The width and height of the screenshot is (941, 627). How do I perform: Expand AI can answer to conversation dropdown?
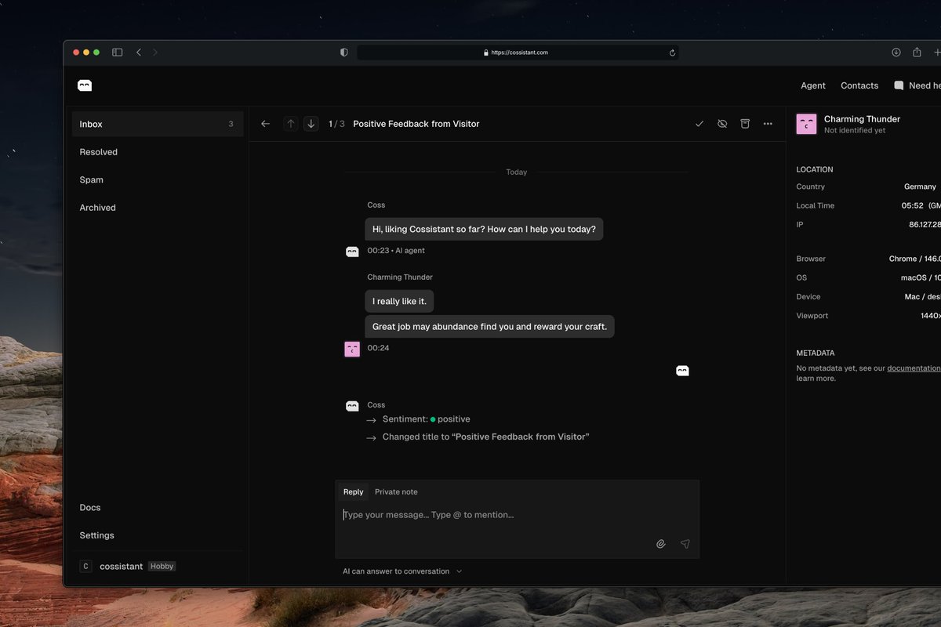403,571
